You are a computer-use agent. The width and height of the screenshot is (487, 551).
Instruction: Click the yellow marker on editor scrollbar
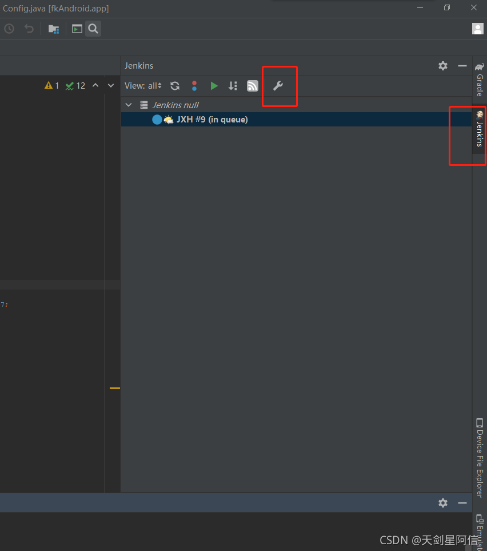click(114, 388)
